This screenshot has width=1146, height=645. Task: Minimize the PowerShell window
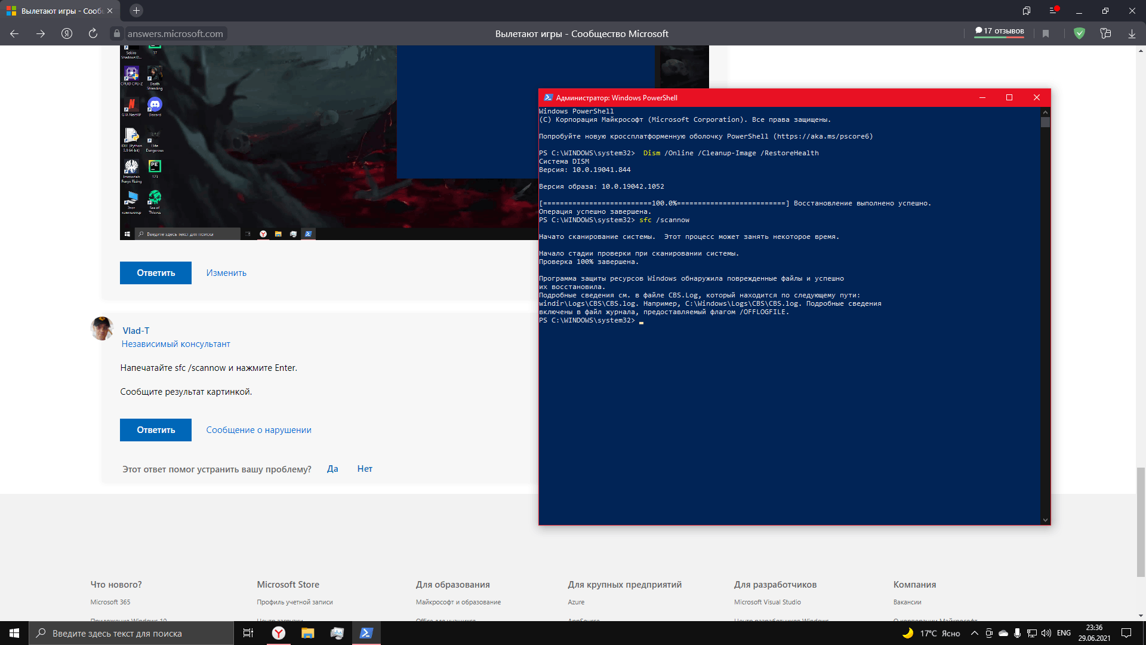click(x=982, y=97)
